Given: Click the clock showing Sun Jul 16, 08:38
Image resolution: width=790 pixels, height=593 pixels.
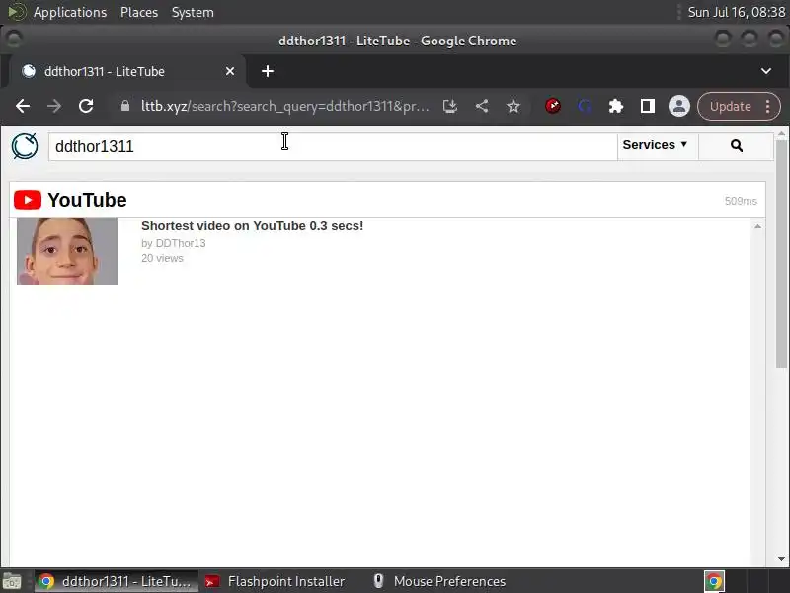Looking at the screenshot, I should point(736,12).
